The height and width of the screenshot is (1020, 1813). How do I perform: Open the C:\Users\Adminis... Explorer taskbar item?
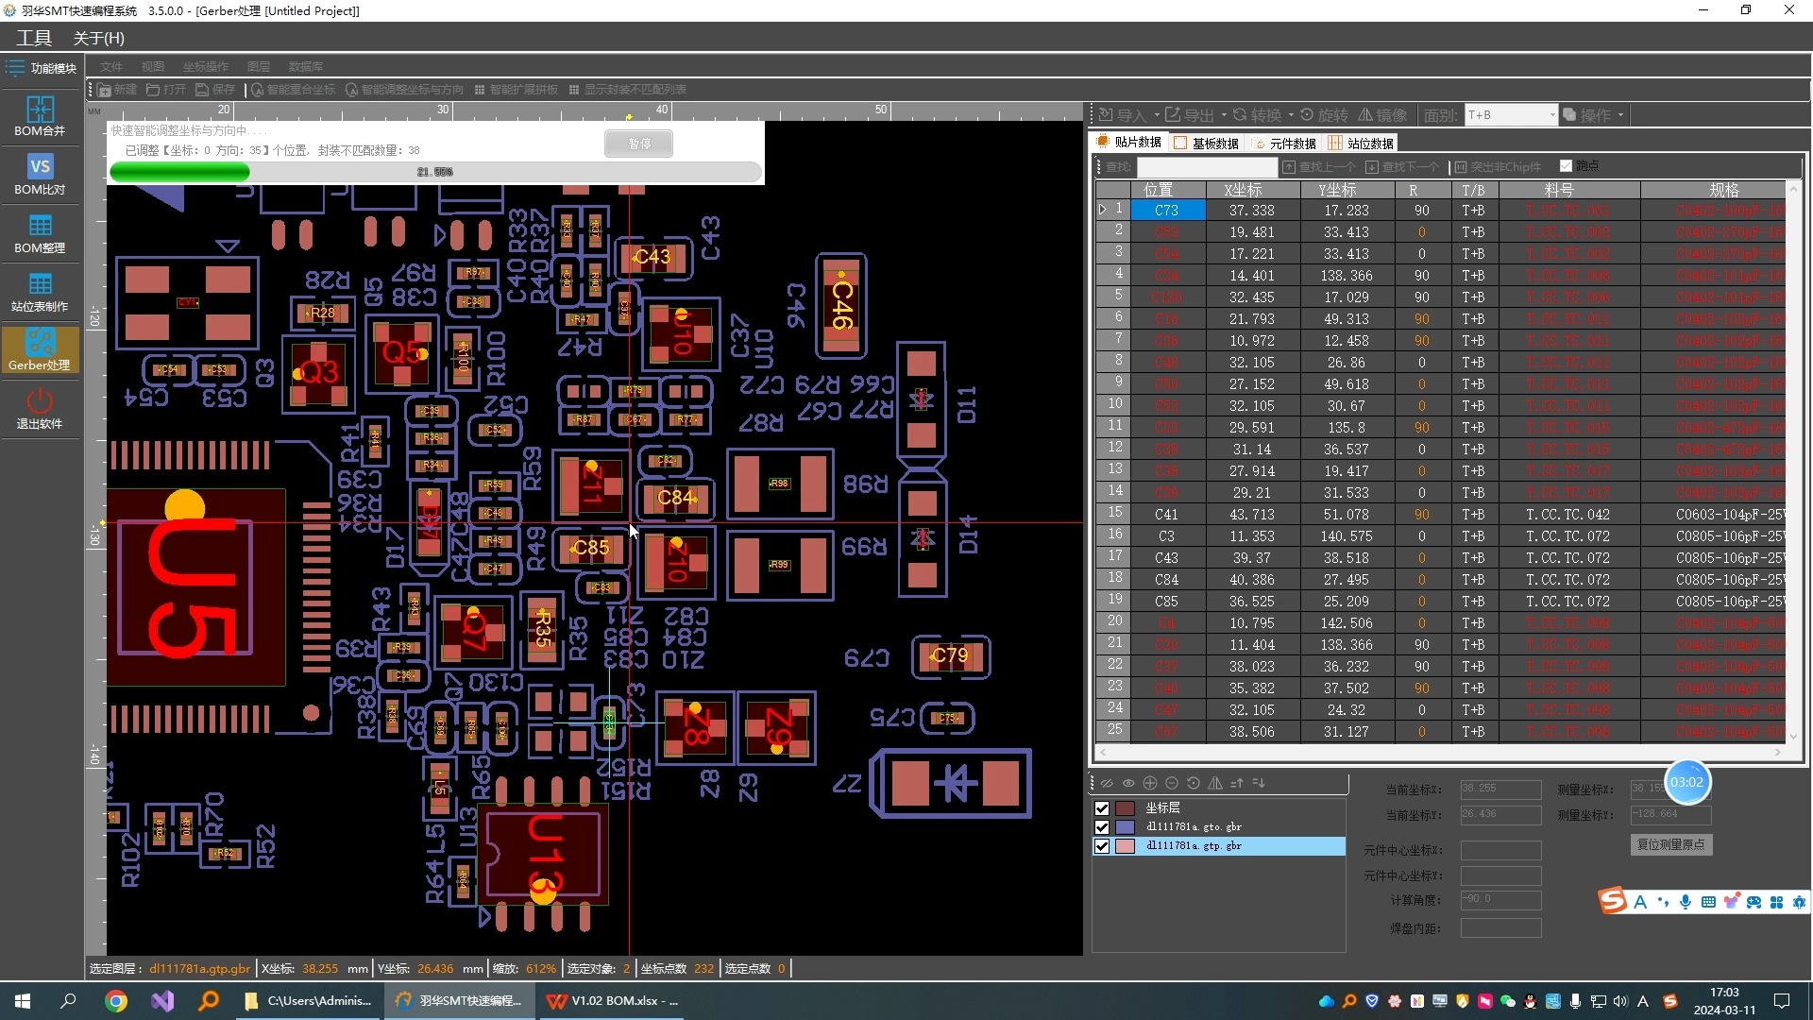[308, 1001]
